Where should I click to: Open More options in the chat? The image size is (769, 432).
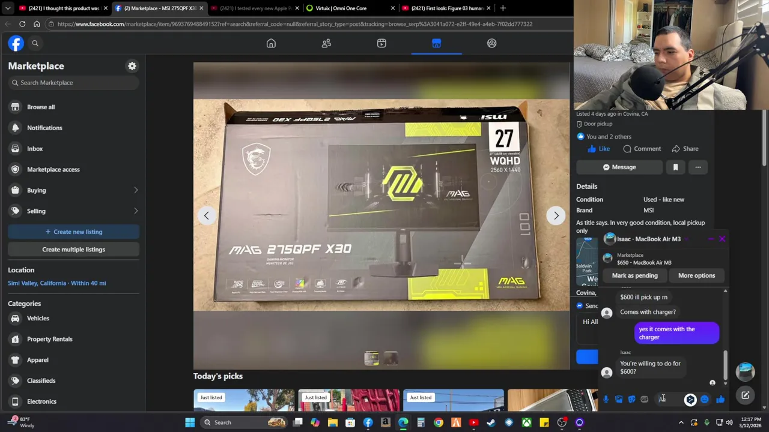tap(696, 275)
